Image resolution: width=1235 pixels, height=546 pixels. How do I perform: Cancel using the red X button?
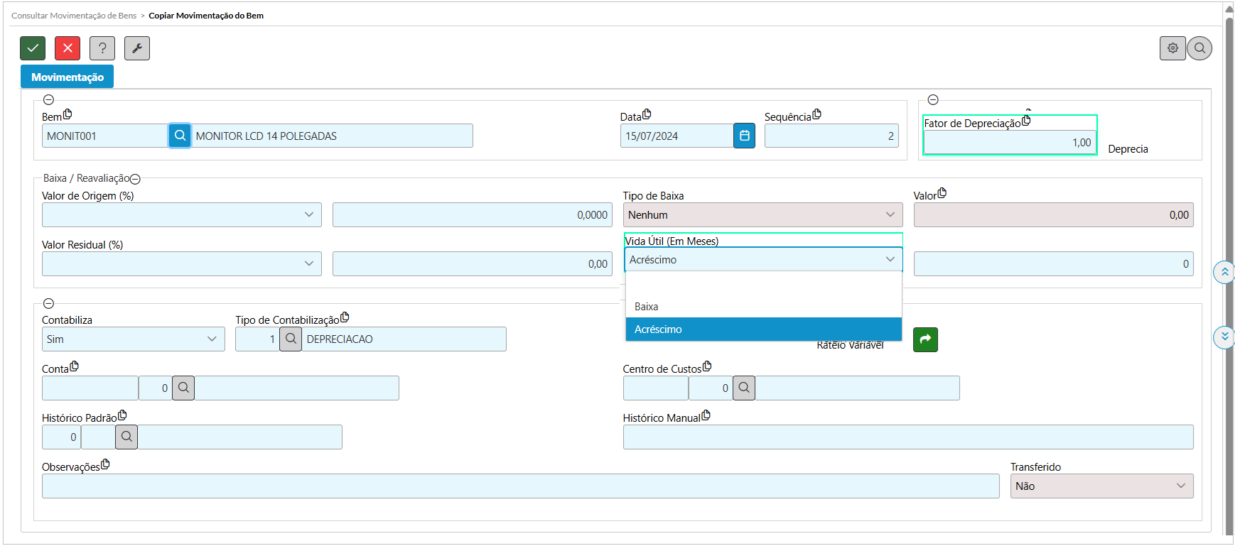68,48
